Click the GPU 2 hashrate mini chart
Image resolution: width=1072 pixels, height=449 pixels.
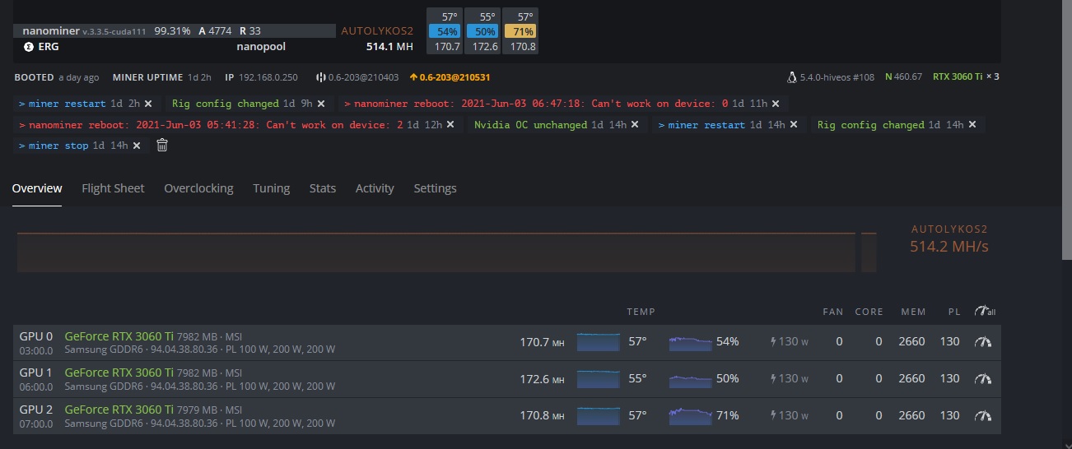point(598,416)
